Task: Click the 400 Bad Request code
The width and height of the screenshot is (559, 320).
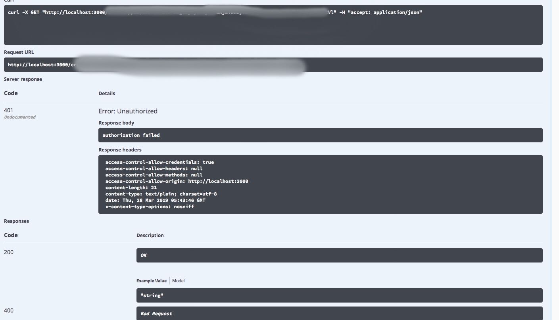Action: (x=8, y=310)
